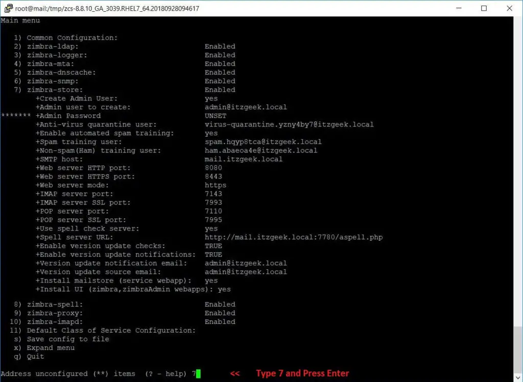The height and width of the screenshot is (382, 523).
Task: Click '+POP server SSL port:' label
Action: click(x=81, y=219)
